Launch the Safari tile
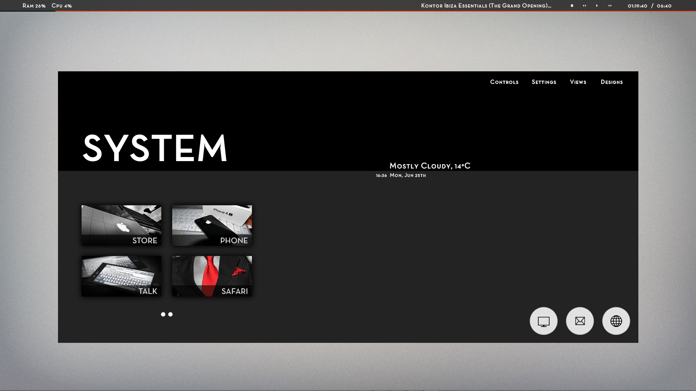This screenshot has width=696, height=391. [212, 276]
